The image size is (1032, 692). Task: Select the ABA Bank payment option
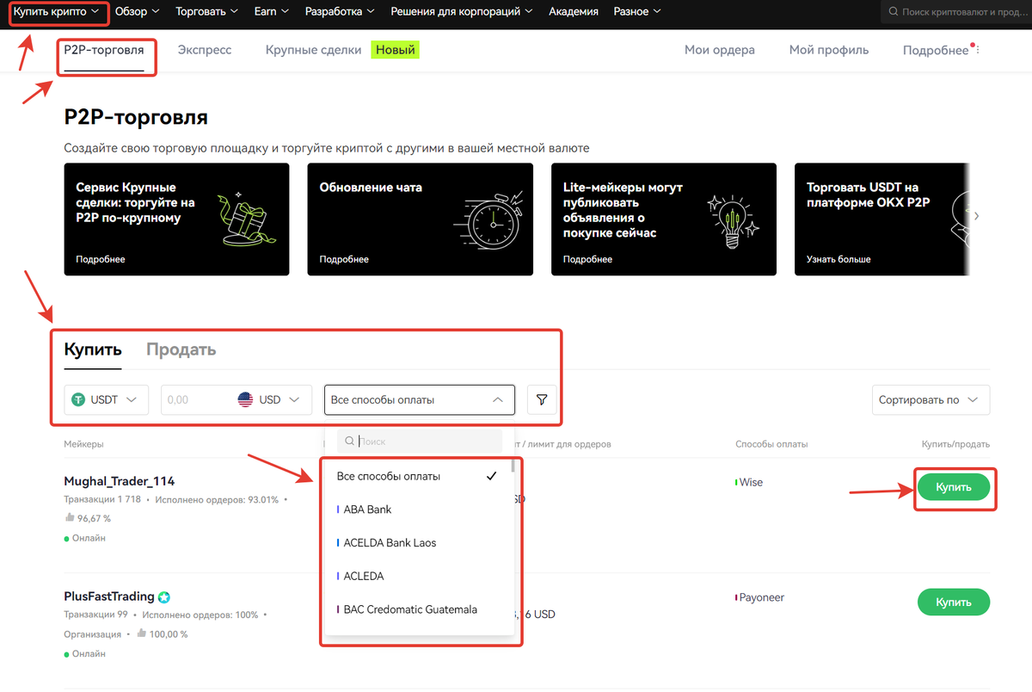tap(417, 510)
